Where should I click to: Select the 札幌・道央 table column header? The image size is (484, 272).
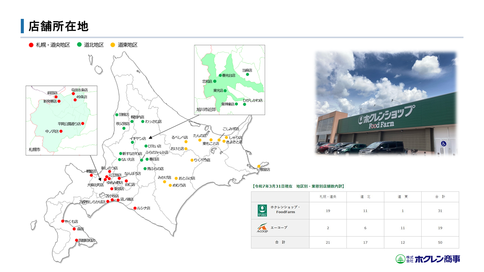(327, 197)
